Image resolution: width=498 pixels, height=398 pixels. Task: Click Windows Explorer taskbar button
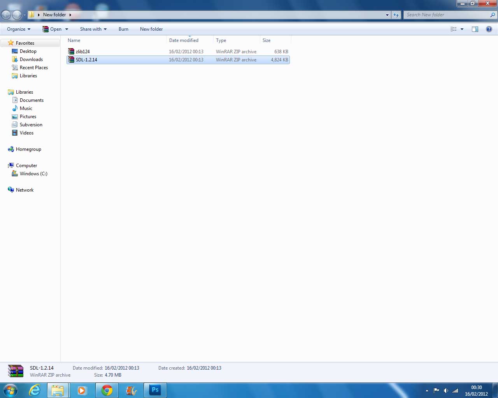pyautogui.click(x=58, y=390)
